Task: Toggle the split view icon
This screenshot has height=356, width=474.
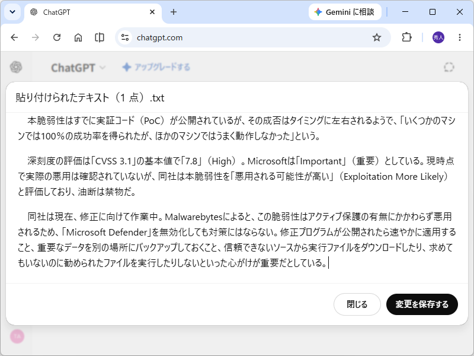Action: (99, 37)
